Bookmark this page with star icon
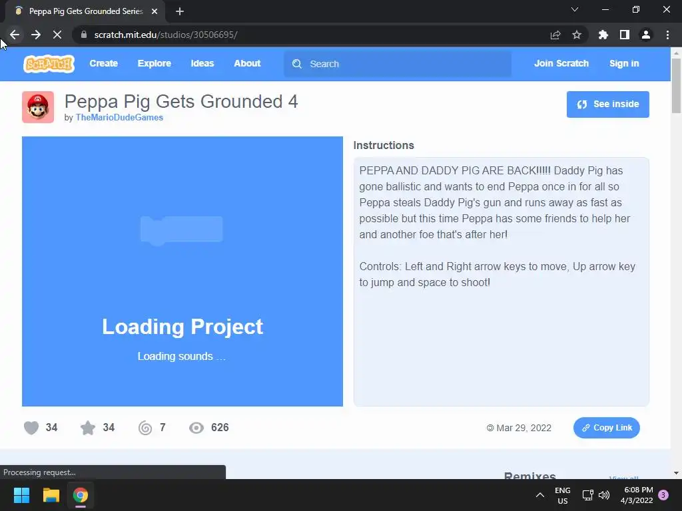This screenshot has width=682, height=511. [577, 35]
